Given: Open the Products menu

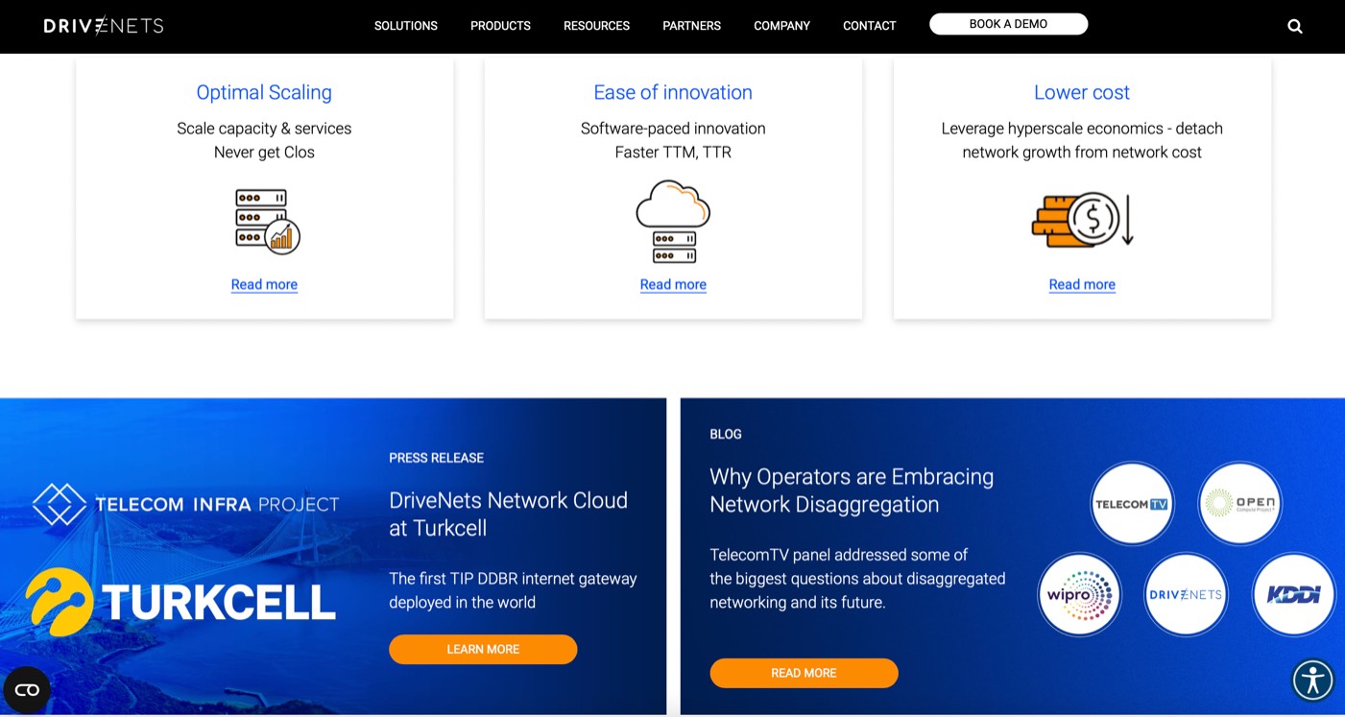Looking at the screenshot, I should click(x=500, y=26).
